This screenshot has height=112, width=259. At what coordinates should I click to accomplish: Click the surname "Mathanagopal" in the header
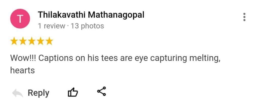[116, 15]
